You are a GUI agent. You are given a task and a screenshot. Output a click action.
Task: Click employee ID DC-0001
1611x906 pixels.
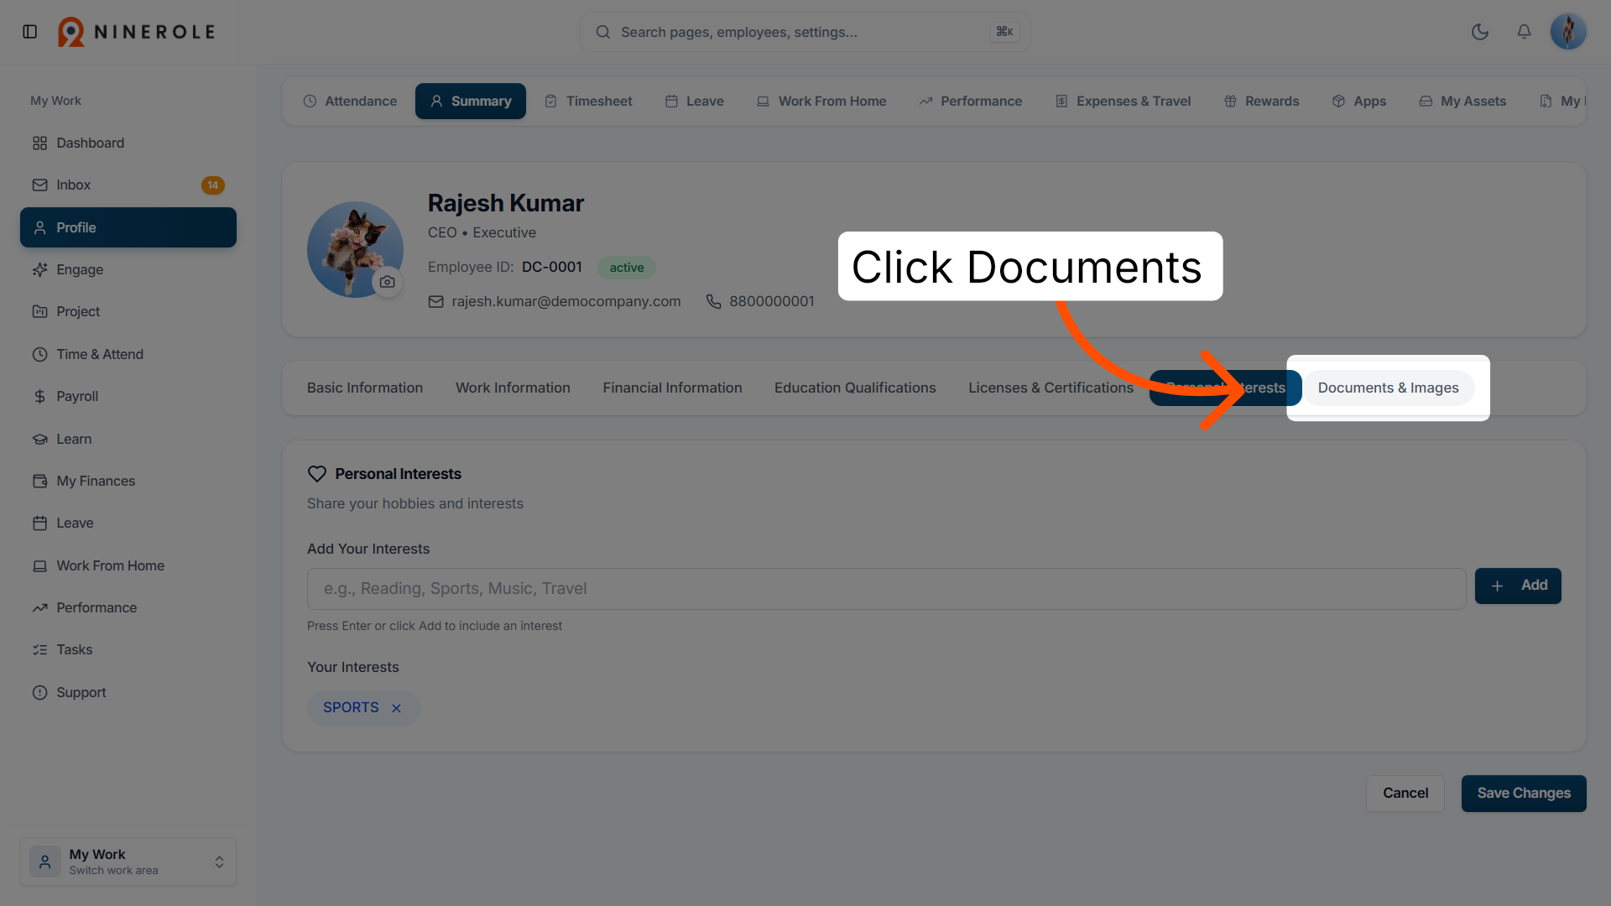(x=552, y=267)
